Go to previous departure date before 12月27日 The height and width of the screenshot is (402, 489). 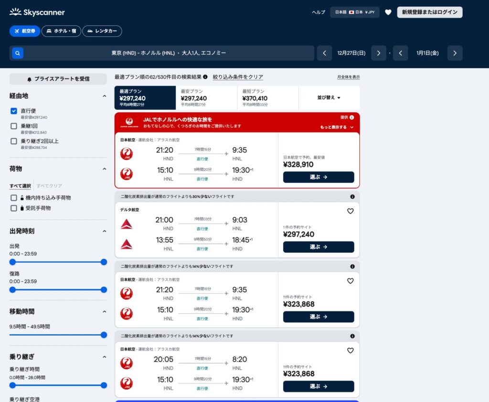pos(324,53)
